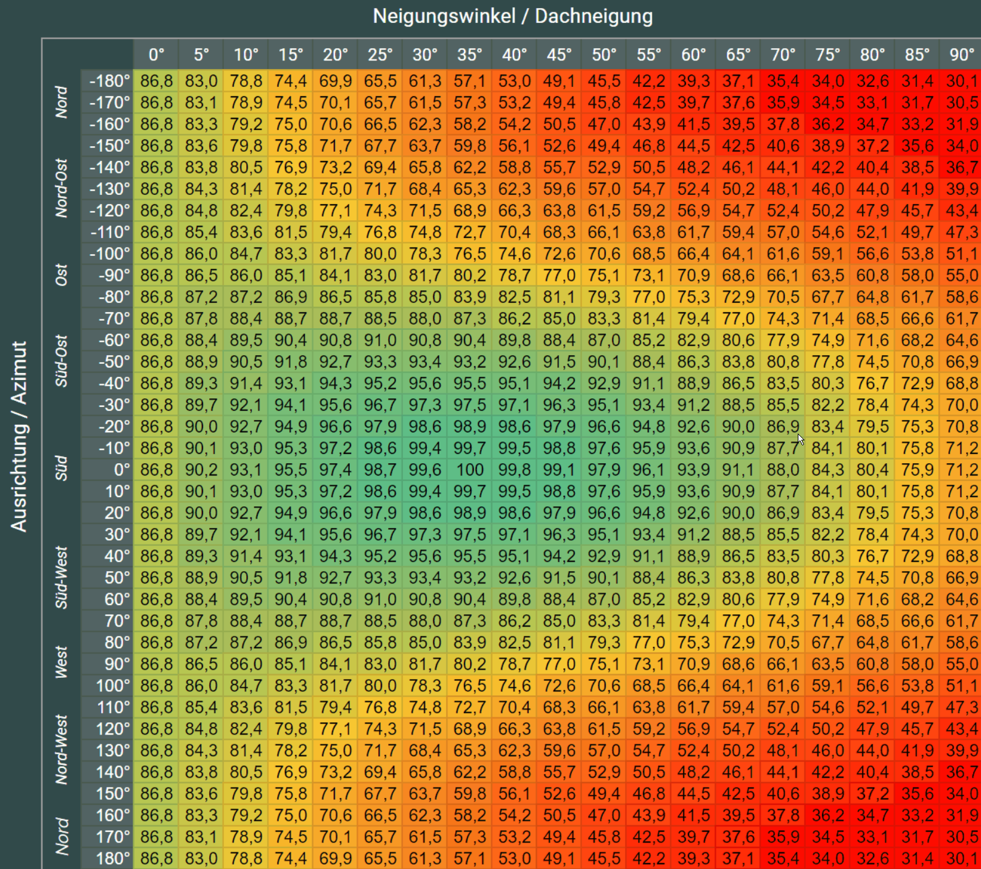The width and height of the screenshot is (981, 869).
Task: Click the -150° azimuth row label
Action: (107, 146)
